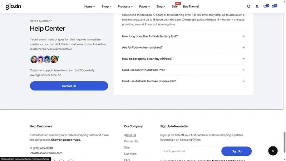This screenshot has height=161, width=286.
Task: Expand 'Are AirPods water-resistant?' question
Action: (x=183, y=48)
